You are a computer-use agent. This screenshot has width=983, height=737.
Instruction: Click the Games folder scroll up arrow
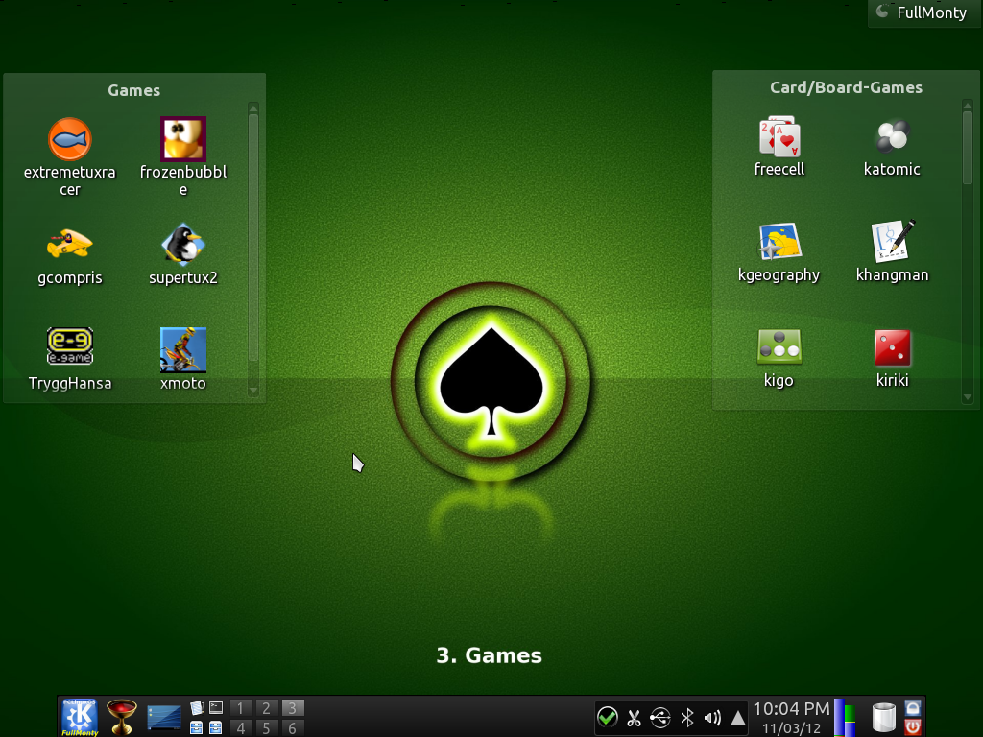tap(253, 108)
